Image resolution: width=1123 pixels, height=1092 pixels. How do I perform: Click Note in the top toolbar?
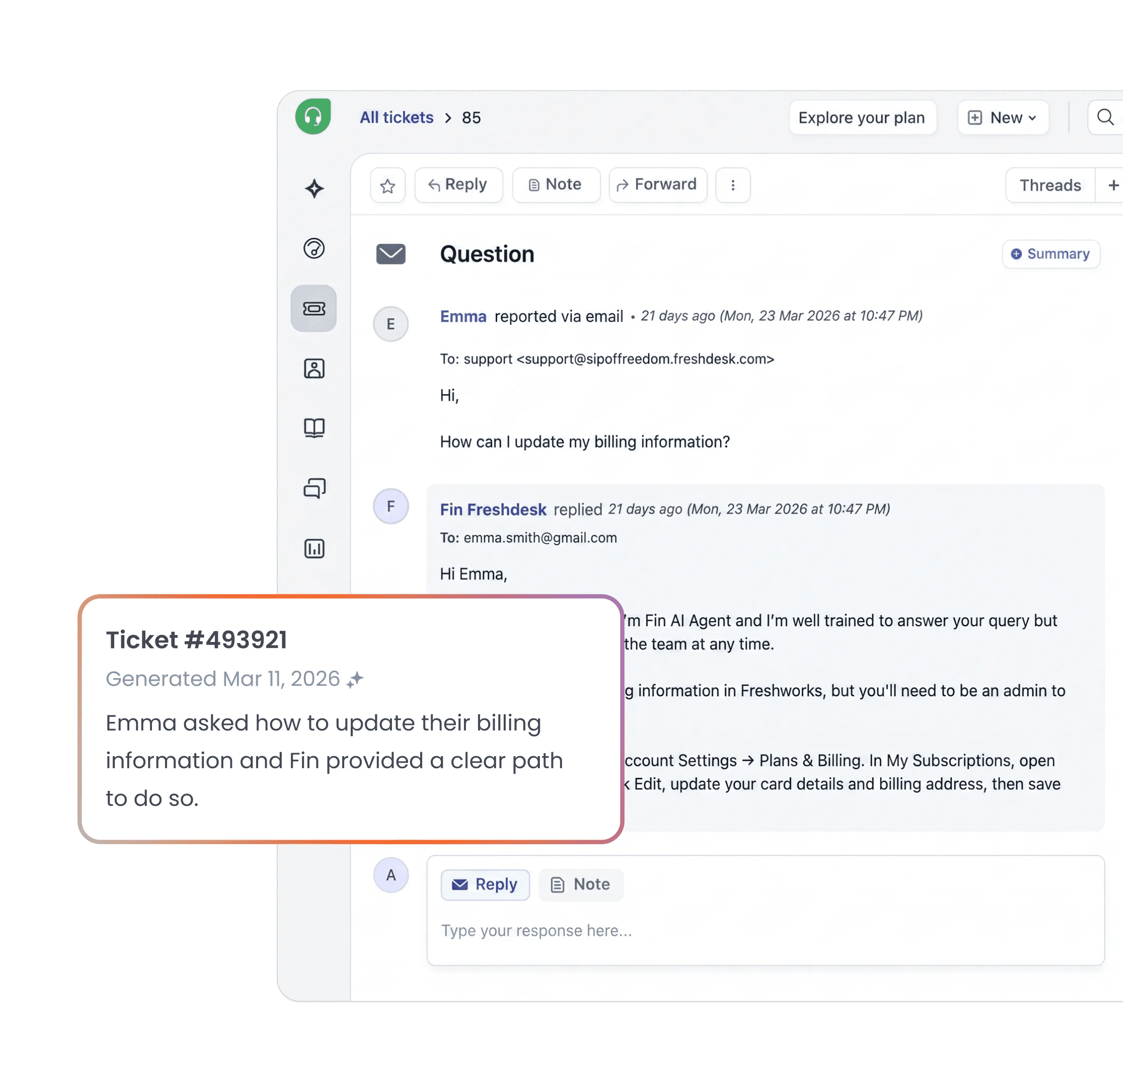click(556, 185)
